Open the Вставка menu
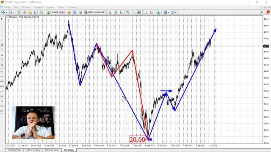Viewport: 271px width, 152px height. pos(26,7)
